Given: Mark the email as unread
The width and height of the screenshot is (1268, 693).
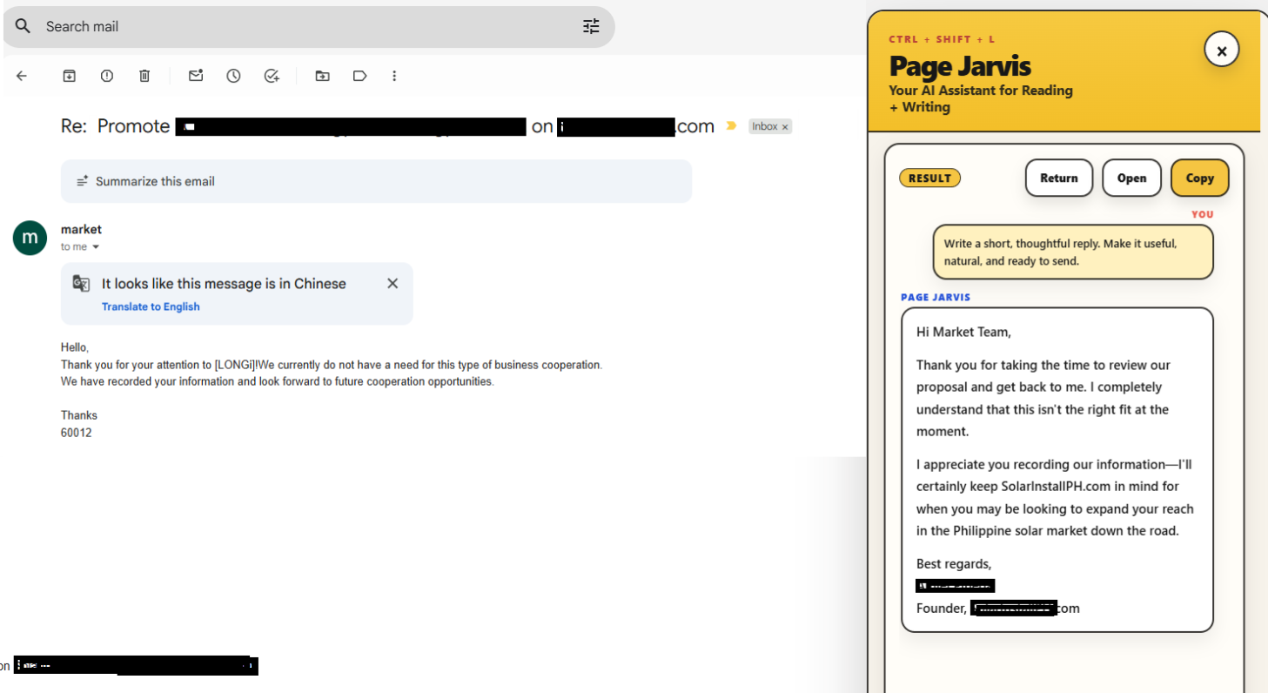Looking at the screenshot, I should tap(196, 76).
